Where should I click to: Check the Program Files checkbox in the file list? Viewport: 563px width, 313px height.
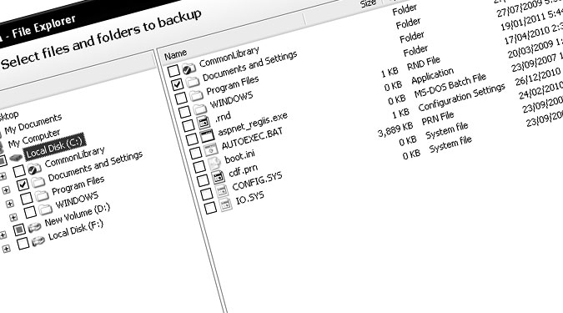(181, 98)
